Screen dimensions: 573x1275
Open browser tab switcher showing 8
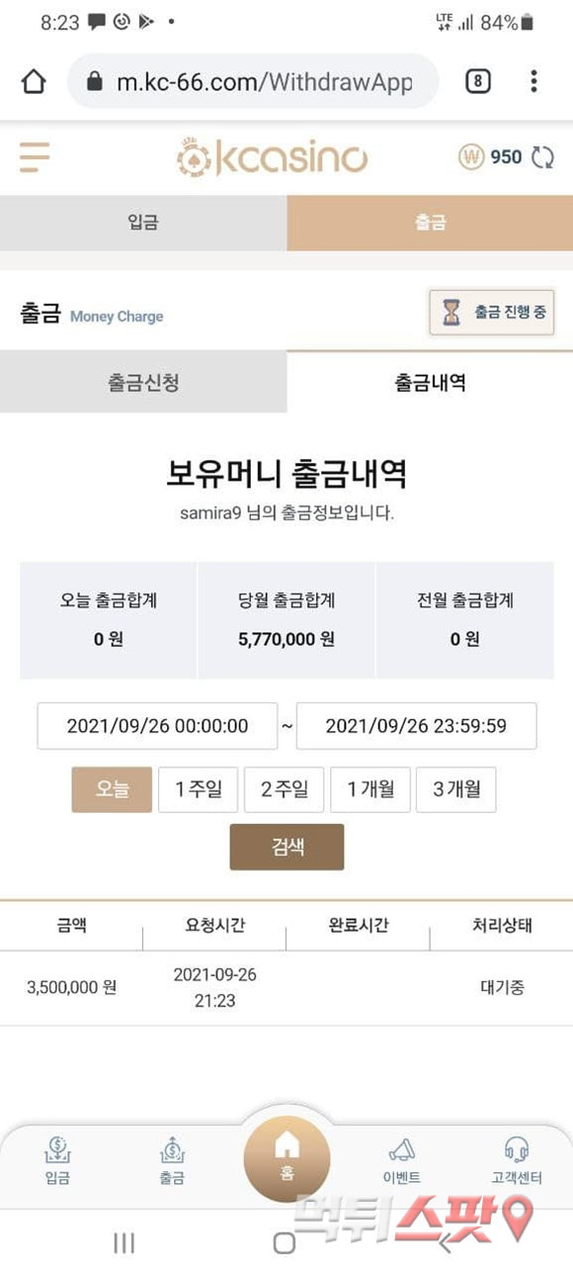[477, 81]
